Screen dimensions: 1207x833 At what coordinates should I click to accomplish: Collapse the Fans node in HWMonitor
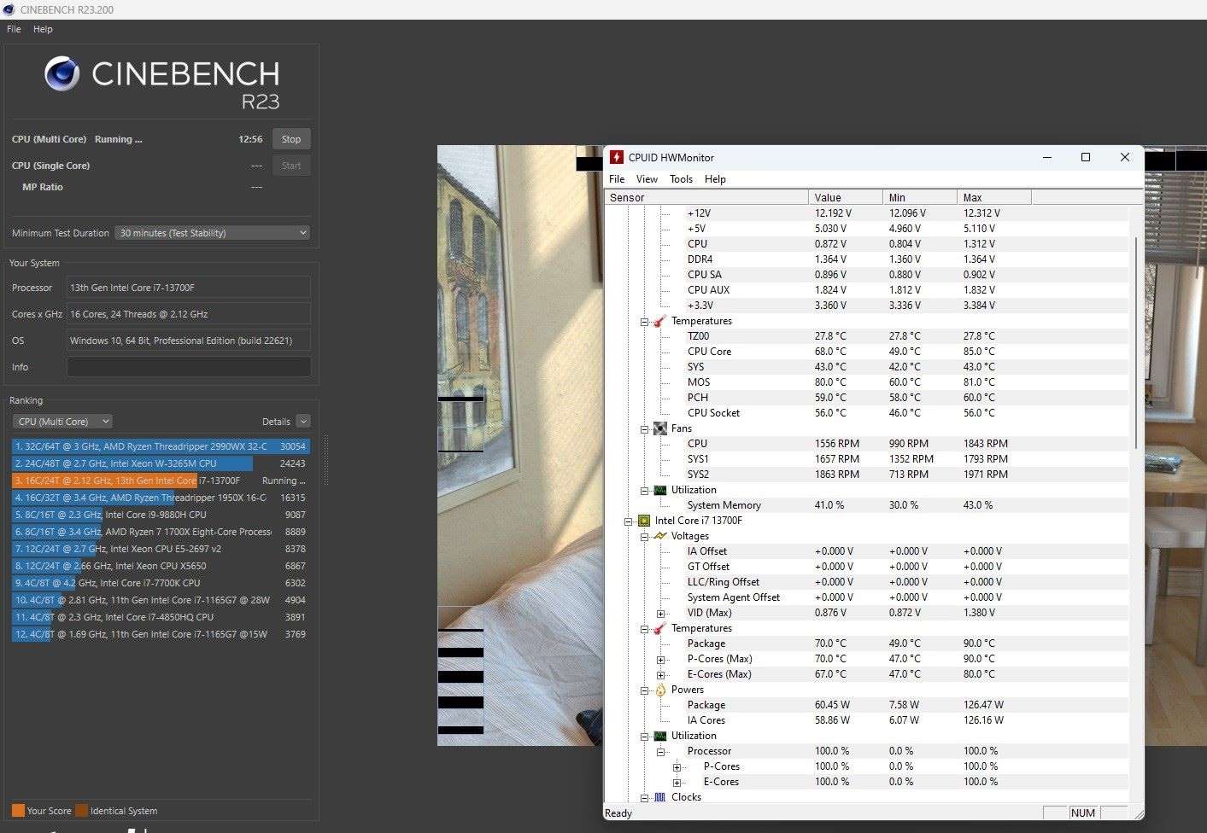pyautogui.click(x=644, y=429)
